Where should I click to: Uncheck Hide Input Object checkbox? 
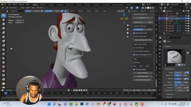(134, 70)
